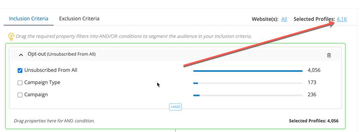The height and width of the screenshot is (132, 360).
Task: Select the Inclusion Criteria tab
Action: pos(28,19)
